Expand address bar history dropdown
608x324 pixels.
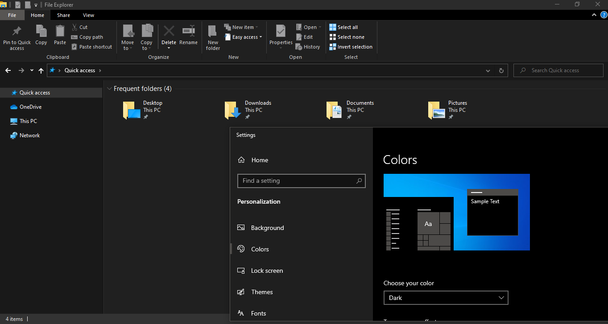(488, 70)
